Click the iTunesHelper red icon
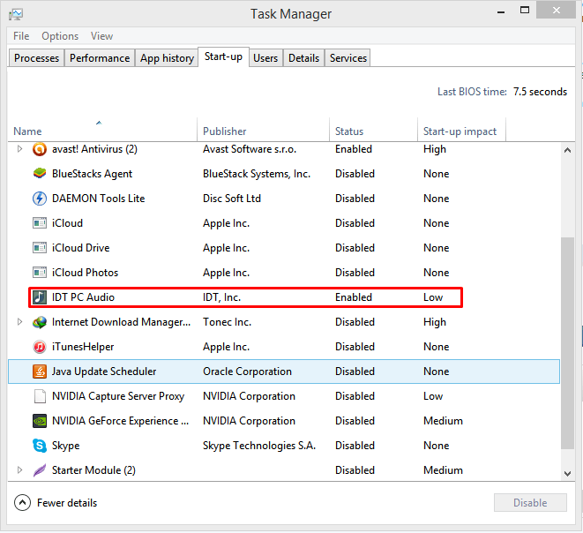This screenshot has width=583, height=533. (40, 347)
